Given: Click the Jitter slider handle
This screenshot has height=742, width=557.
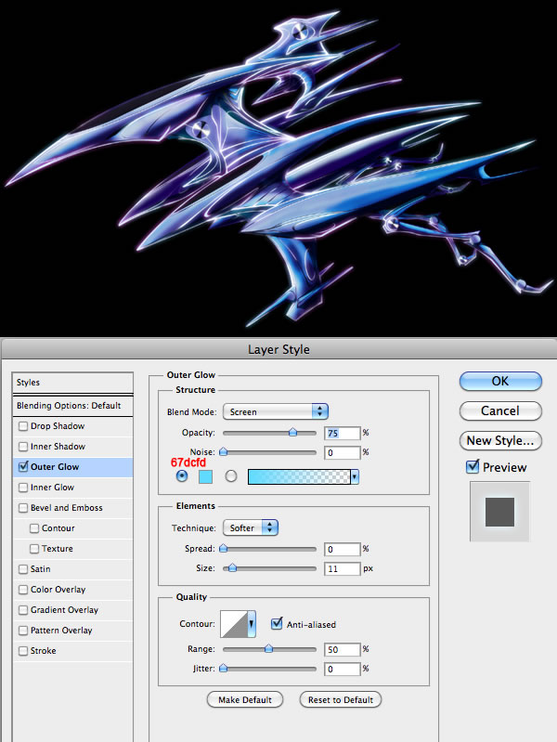Looking at the screenshot, I should tap(224, 669).
